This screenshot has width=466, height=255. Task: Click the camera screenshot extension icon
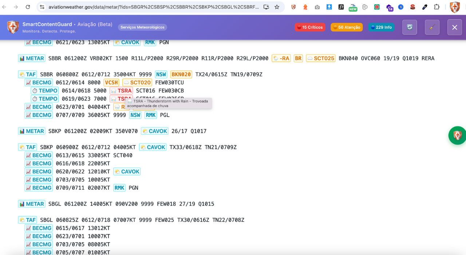coord(317,7)
